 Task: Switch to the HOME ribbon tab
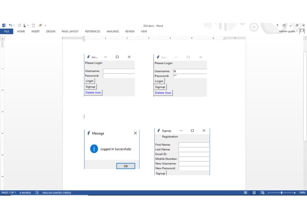(21, 31)
